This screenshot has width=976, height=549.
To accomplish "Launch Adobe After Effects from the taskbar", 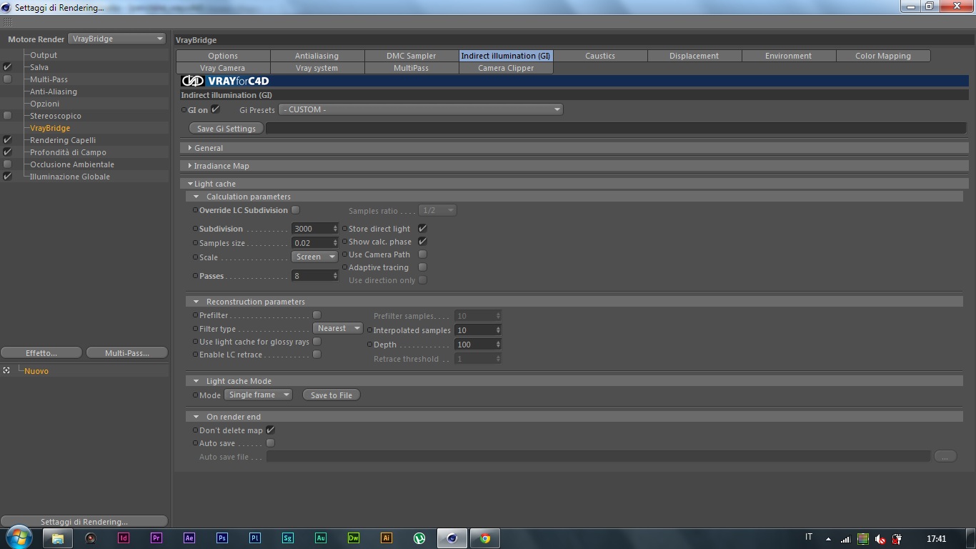I will coord(189,538).
